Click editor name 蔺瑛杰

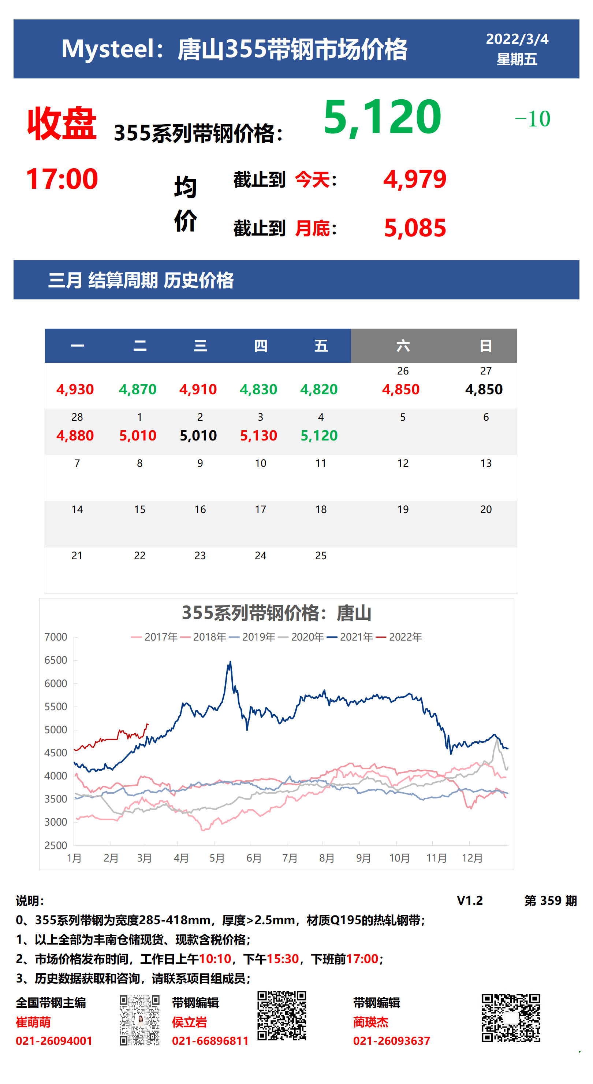(371, 1022)
